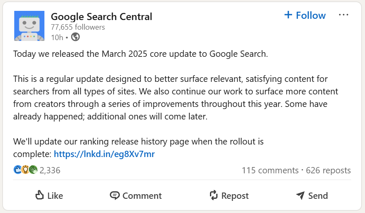This screenshot has height=213, width=365.
Task: Click the 77,655 followers text
Action: [78, 27]
